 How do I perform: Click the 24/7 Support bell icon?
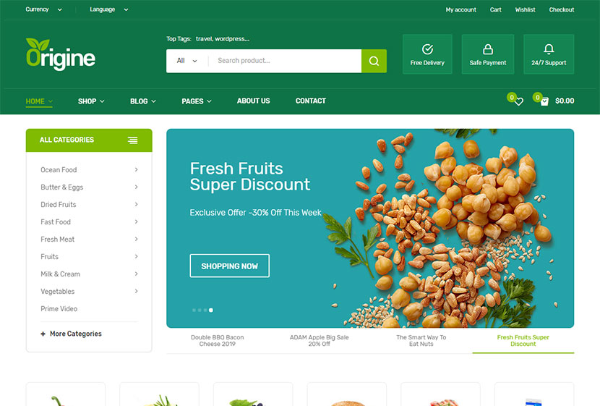(x=549, y=49)
